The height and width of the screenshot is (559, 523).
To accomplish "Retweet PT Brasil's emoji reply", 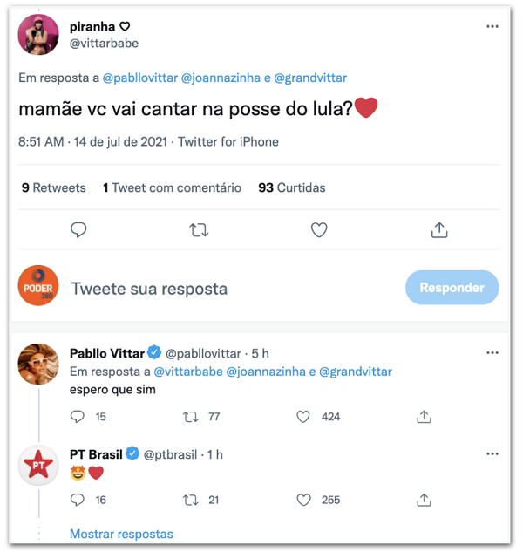I will [191, 500].
